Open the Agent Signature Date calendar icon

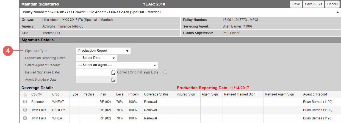tap(113, 80)
